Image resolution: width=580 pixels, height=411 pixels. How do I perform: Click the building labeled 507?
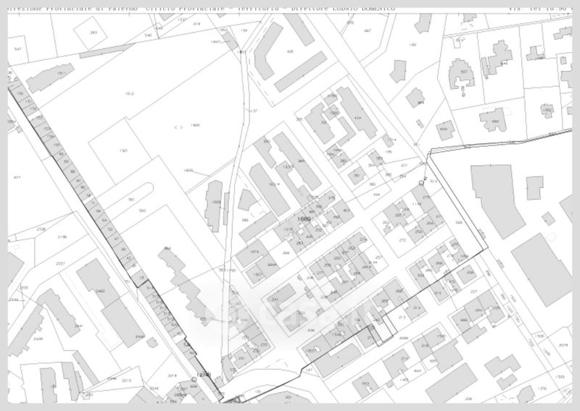point(463,72)
